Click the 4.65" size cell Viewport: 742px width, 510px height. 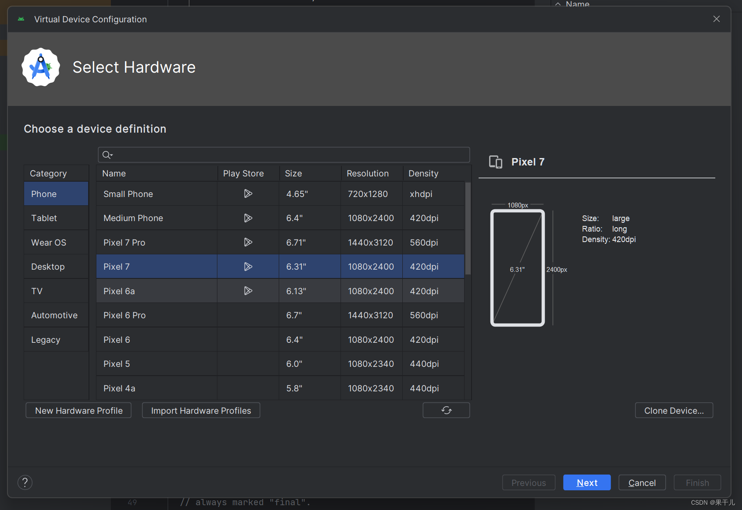[x=310, y=194]
